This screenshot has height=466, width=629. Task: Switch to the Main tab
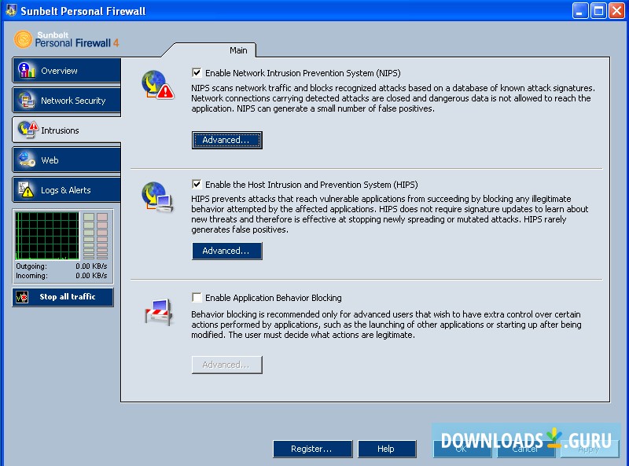click(x=238, y=49)
